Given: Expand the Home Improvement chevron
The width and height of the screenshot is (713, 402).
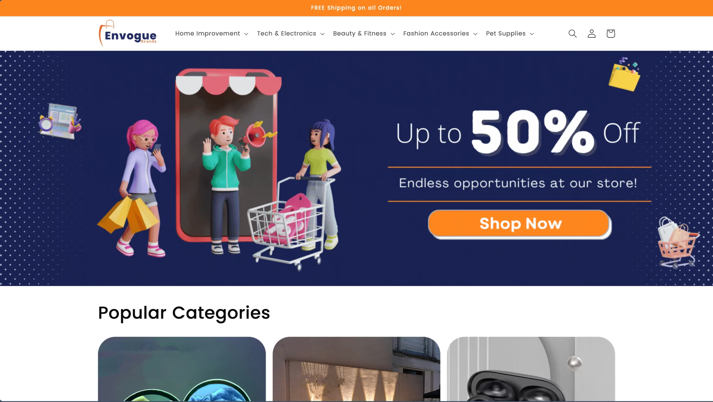Looking at the screenshot, I should click(x=246, y=34).
